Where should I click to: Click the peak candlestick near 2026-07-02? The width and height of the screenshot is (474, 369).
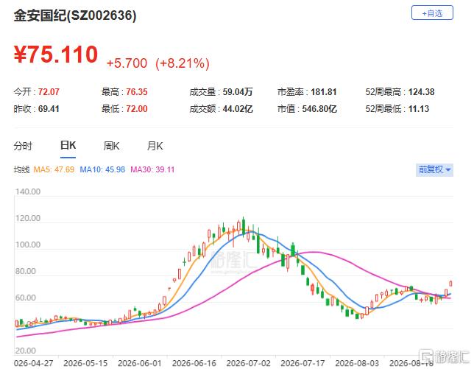click(244, 225)
